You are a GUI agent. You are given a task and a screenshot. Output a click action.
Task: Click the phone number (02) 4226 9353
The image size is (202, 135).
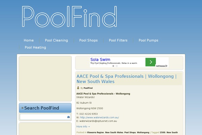89,114
